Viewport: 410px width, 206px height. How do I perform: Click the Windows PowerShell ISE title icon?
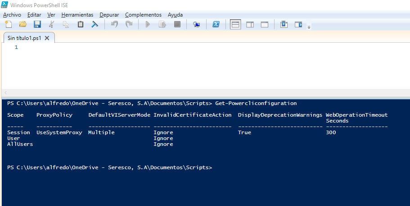tap(5, 4)
